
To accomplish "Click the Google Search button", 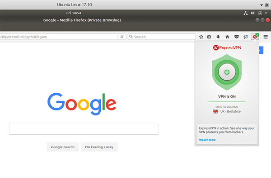I will click(x=63, y=147).
